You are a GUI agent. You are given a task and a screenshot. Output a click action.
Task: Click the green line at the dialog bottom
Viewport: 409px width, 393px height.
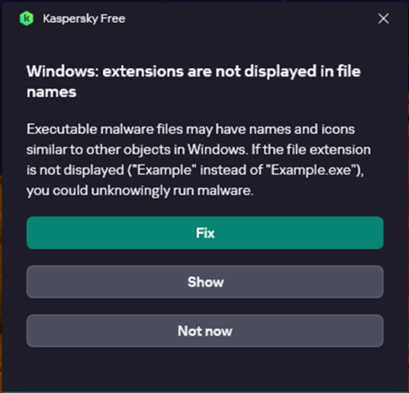coord(204,391)
